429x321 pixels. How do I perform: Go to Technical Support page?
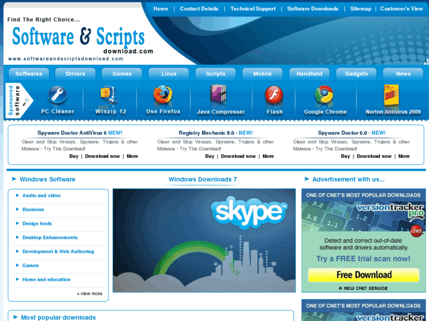(253, 9)
